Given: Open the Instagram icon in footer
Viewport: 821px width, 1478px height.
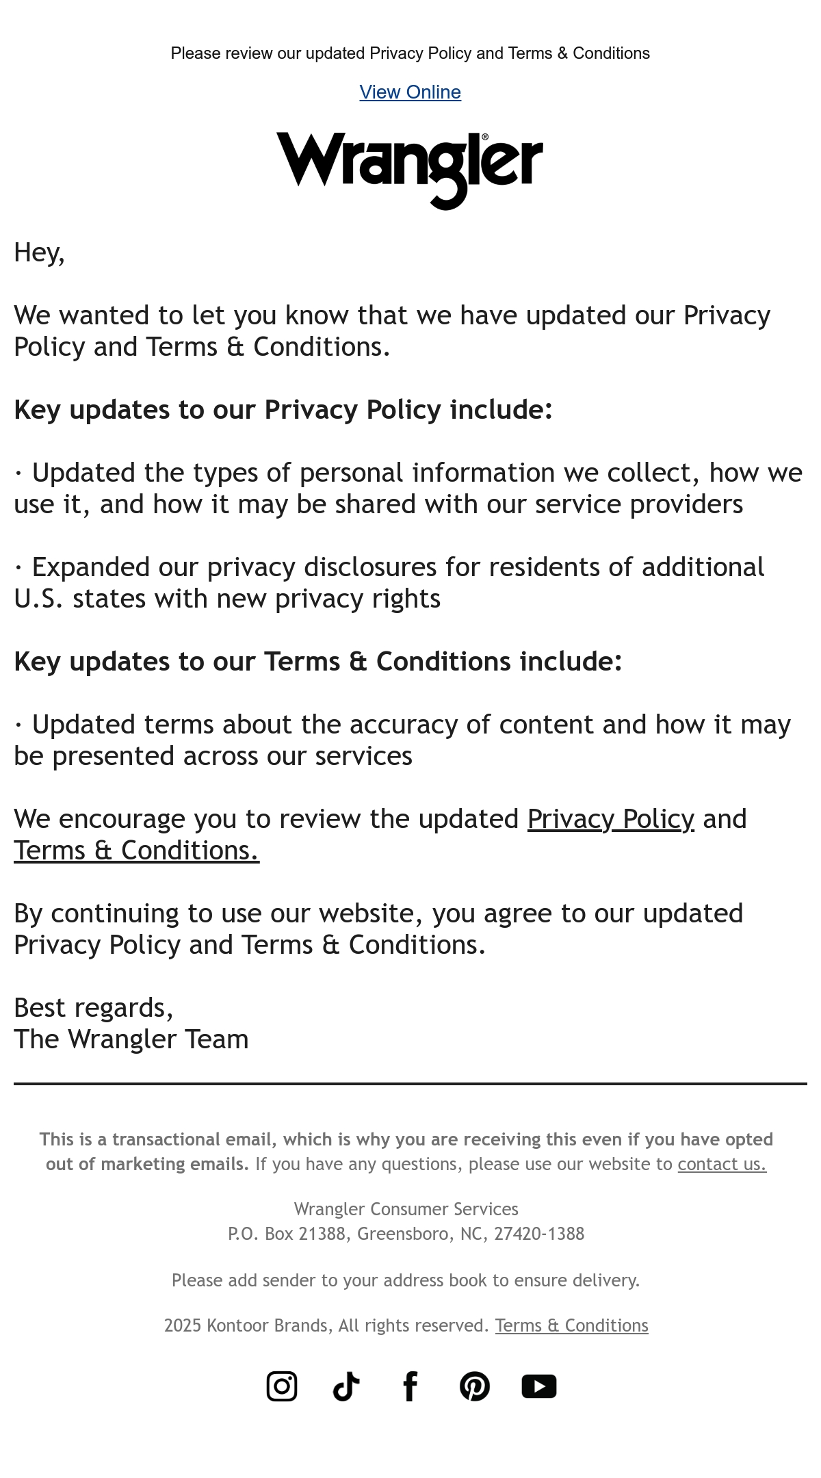Looking at the screenshot, I should (x=282, y=1386).
